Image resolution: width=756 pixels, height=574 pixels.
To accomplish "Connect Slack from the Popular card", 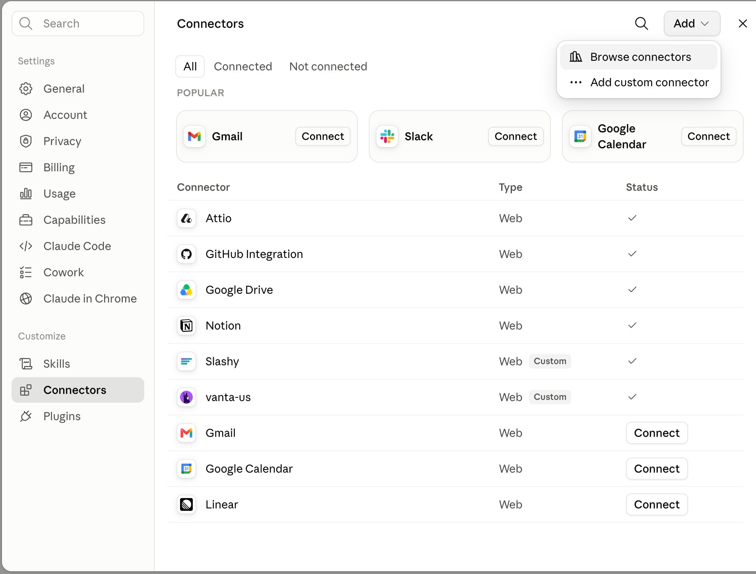I will click(x=516, y=136).
